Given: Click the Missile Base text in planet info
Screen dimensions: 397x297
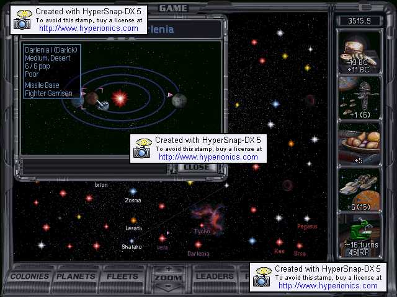Looking at the screenshot, I should click(x=42, y=85).
